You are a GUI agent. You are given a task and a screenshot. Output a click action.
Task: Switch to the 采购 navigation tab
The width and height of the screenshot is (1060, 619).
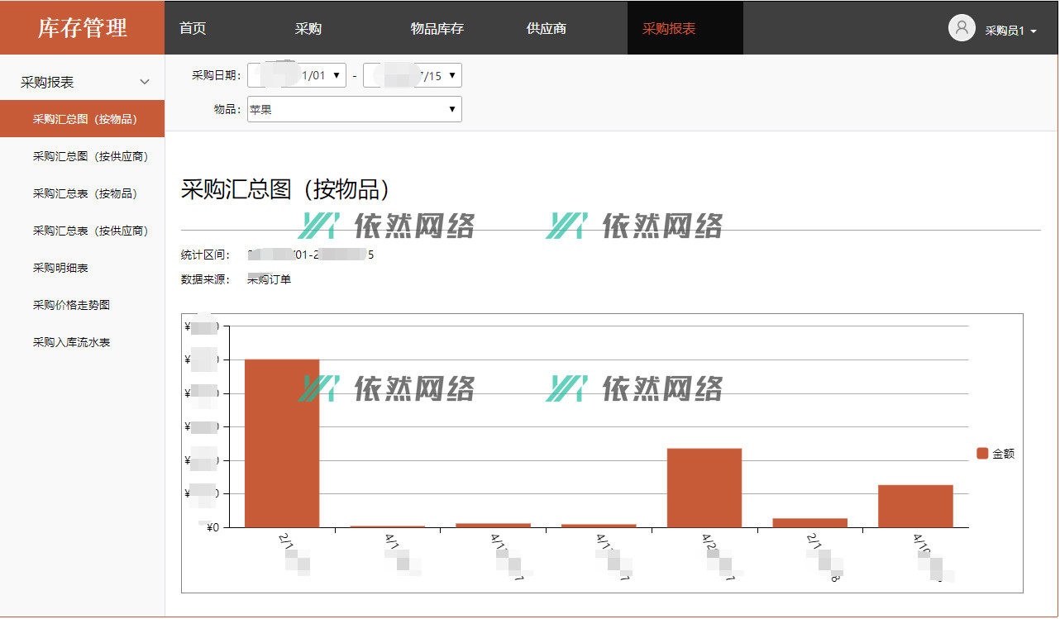(308, 29)
